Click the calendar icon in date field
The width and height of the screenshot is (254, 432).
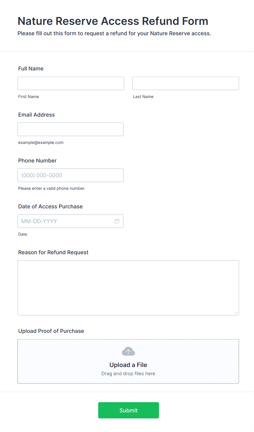(117, 221)
